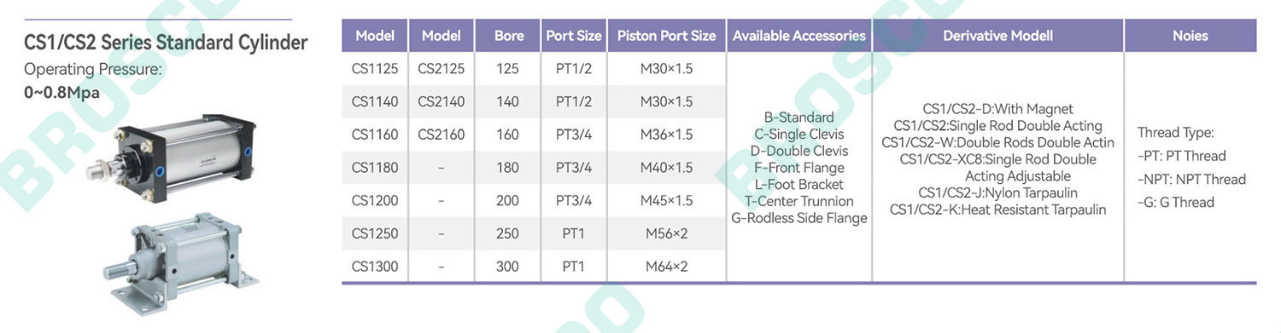1281x333 pixels.
Task: Click the Piston Port Size header
Action: 666,36
